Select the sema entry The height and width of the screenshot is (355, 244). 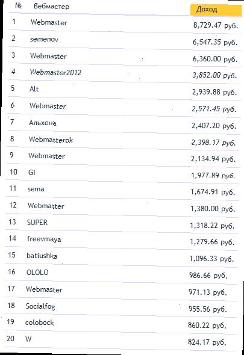(x=36, y=189)
